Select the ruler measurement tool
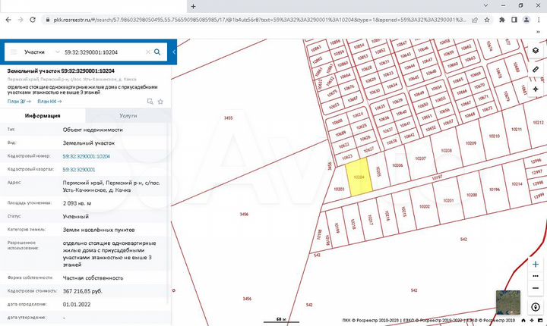 [x=536, y=70]
